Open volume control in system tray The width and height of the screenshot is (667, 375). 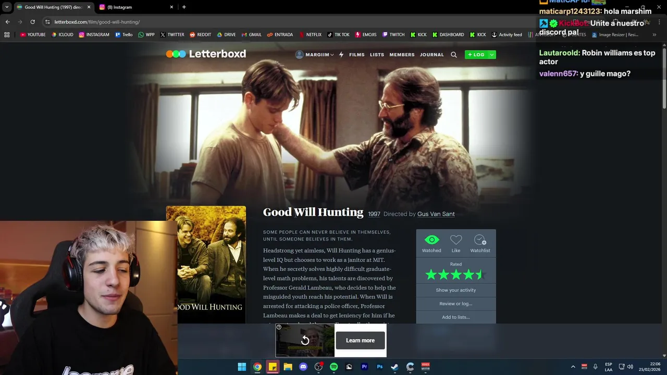coord(630,367)
